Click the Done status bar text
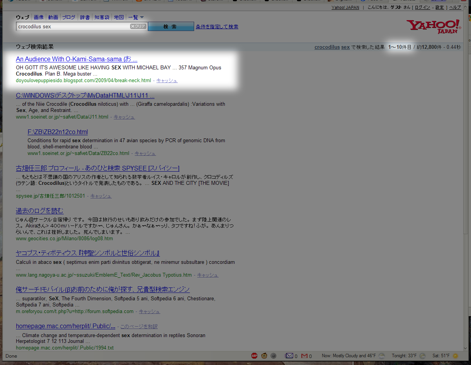Screen dimensions: 471x365 pos(11,356)
